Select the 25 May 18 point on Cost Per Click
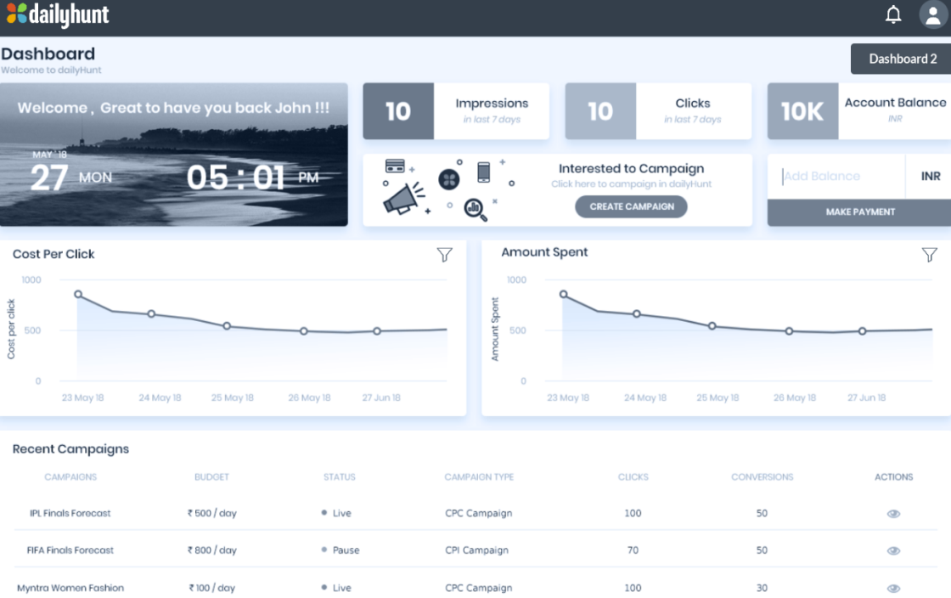 tap(227, 325)
